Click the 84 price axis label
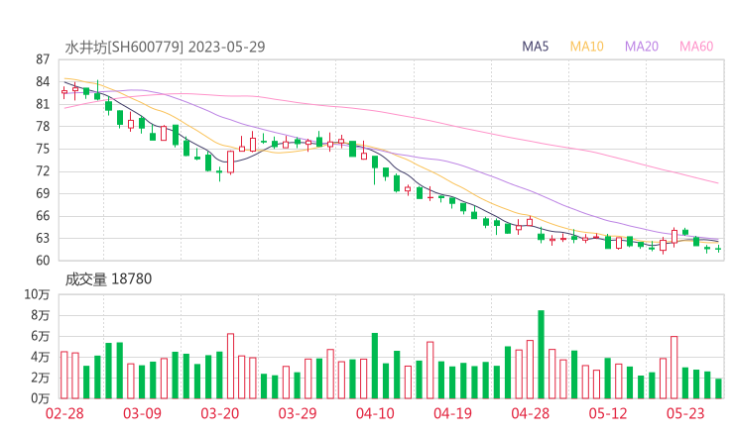 coord(43,82)
